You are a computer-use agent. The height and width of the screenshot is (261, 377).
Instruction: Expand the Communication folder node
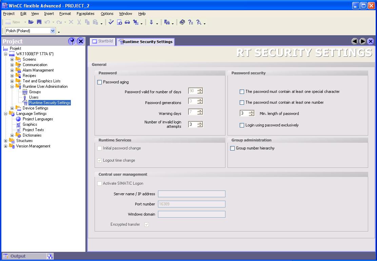pos(12,65)
